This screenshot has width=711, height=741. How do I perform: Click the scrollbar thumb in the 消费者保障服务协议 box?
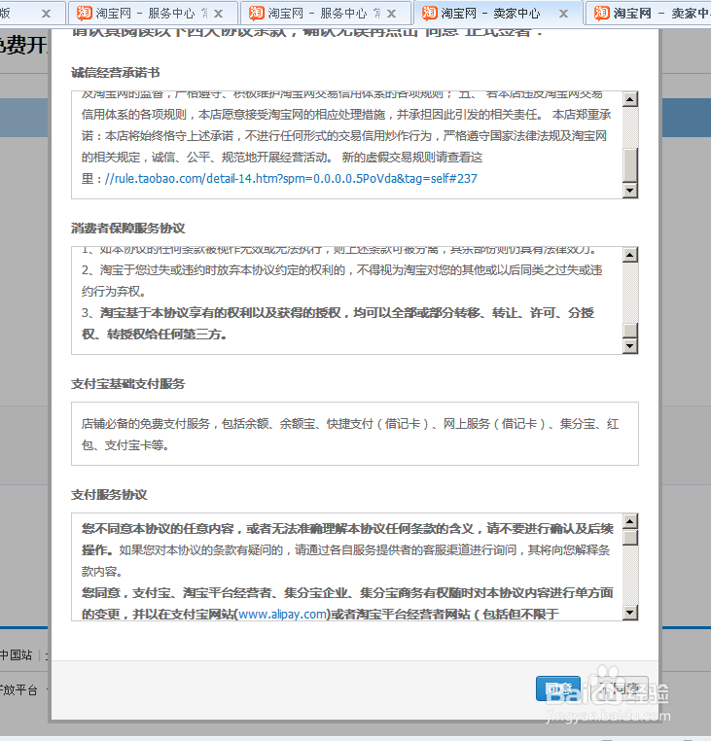click(x=630, y=330)
